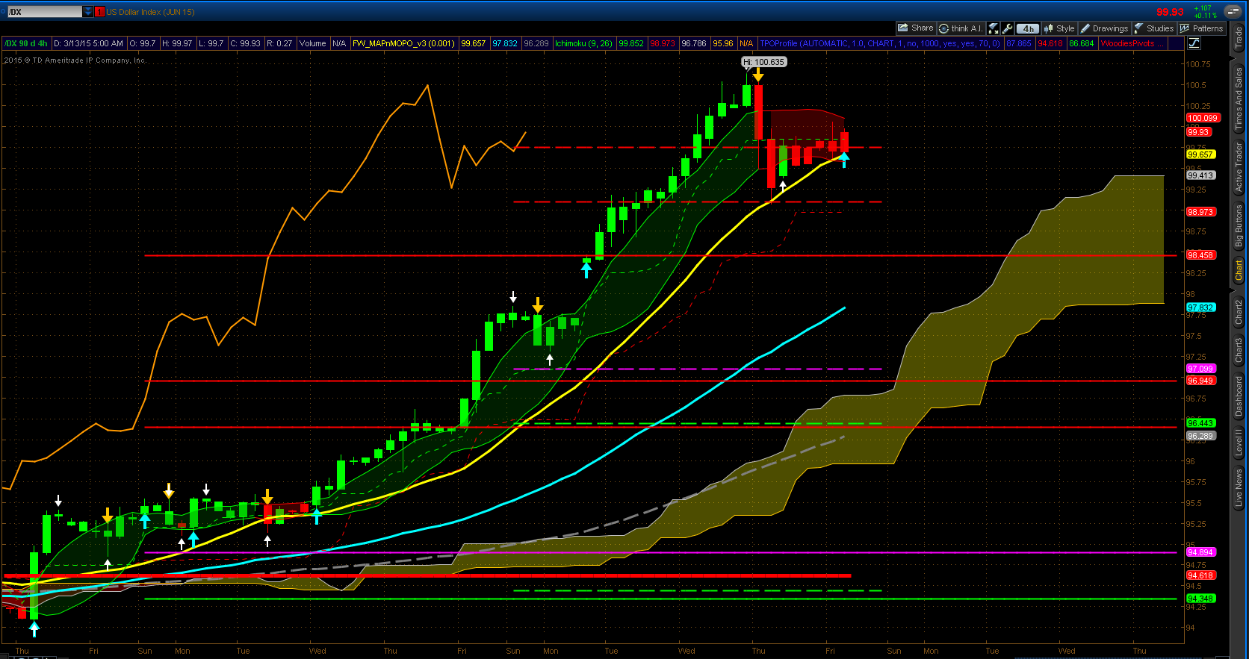
Task: Click the 99.93 red last-price axis label
Action: [1198, 132]
